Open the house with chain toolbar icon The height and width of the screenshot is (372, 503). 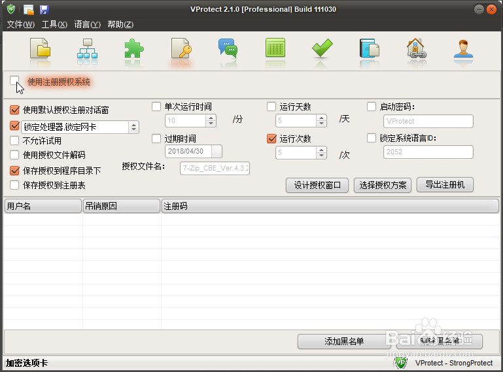pos(416,48)
